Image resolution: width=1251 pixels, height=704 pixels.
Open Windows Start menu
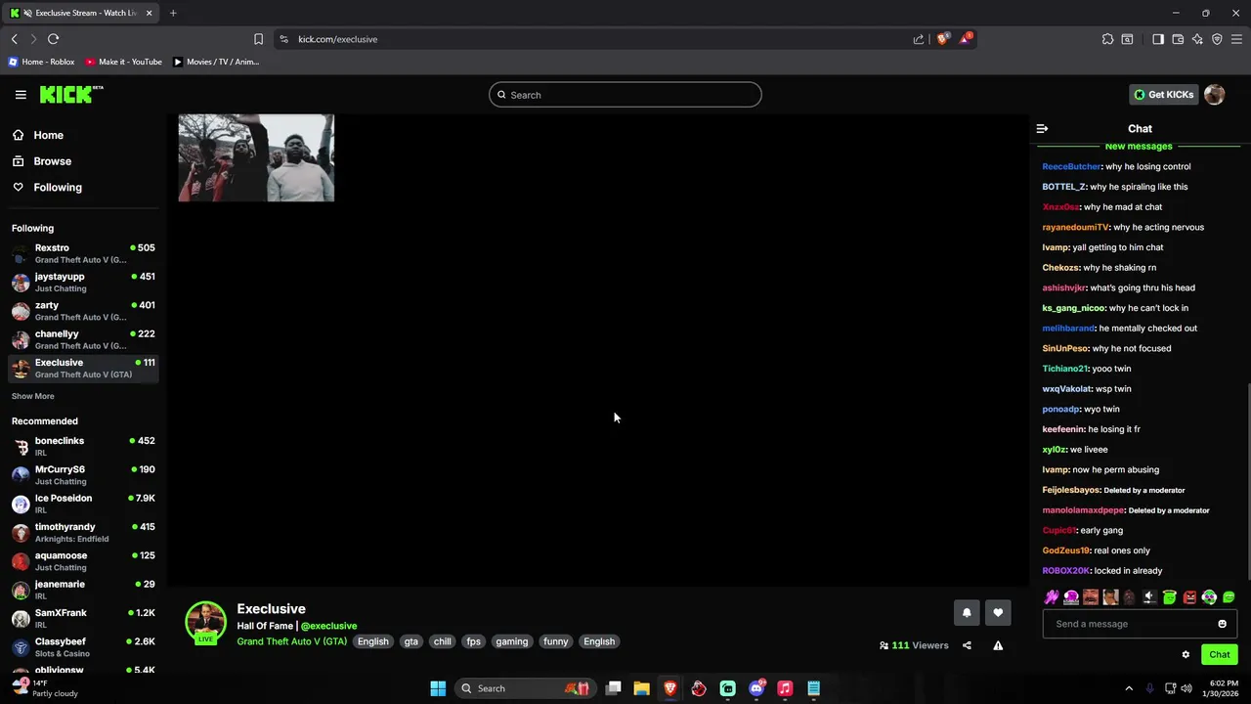point(438,688)
